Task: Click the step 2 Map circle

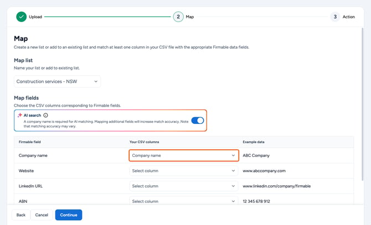Action: (178, 17)
